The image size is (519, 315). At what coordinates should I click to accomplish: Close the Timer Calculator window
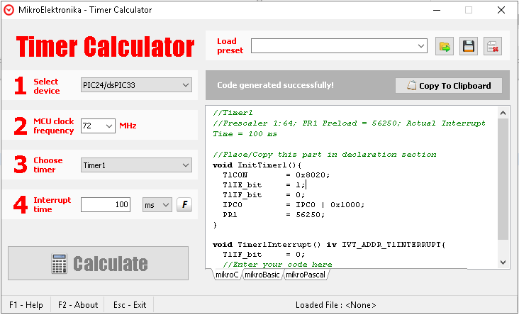[501, 10]
